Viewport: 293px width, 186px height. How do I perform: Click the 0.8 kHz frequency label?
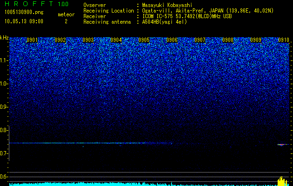[4, 130]
